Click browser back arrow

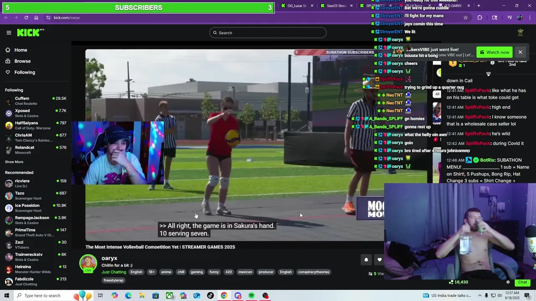tap(6, 18)
